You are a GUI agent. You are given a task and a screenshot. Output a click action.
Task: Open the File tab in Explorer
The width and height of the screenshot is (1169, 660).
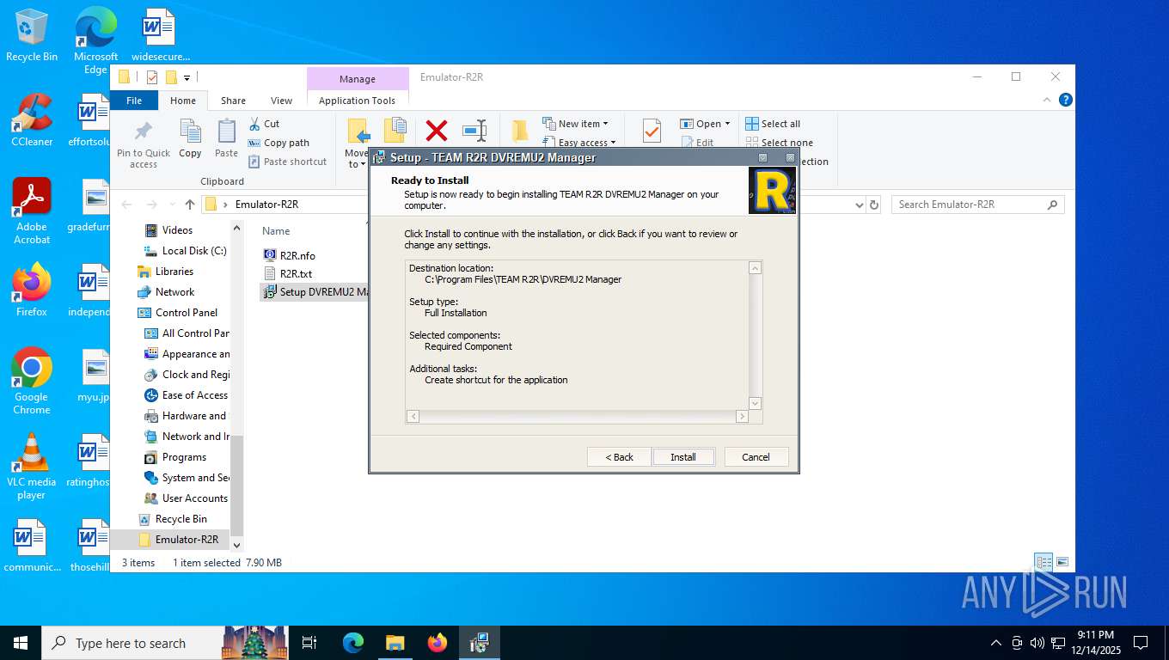(134, 101)
